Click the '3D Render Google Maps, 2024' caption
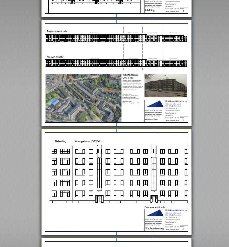The image size is (229, 247). pos(131,103)
